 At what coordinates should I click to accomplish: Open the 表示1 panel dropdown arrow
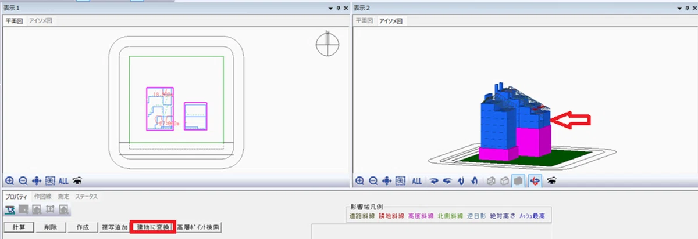coord(330,8)
